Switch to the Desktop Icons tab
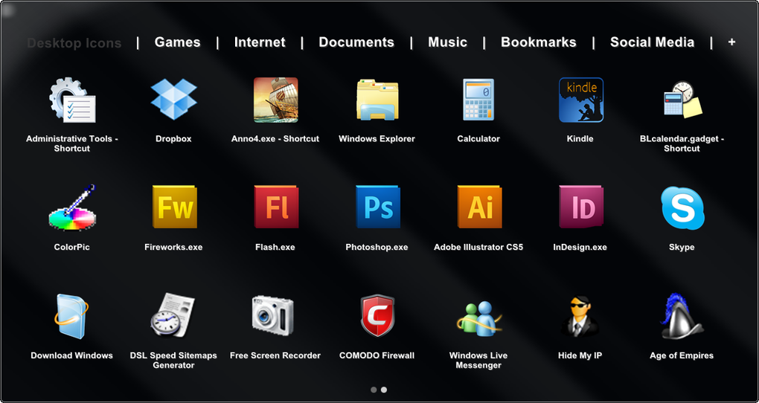Image resolution: width=759 pixels, height=403 pixels. (x=74, y=43)
